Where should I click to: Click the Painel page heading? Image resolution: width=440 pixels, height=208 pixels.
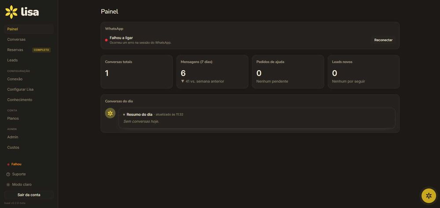110,11
